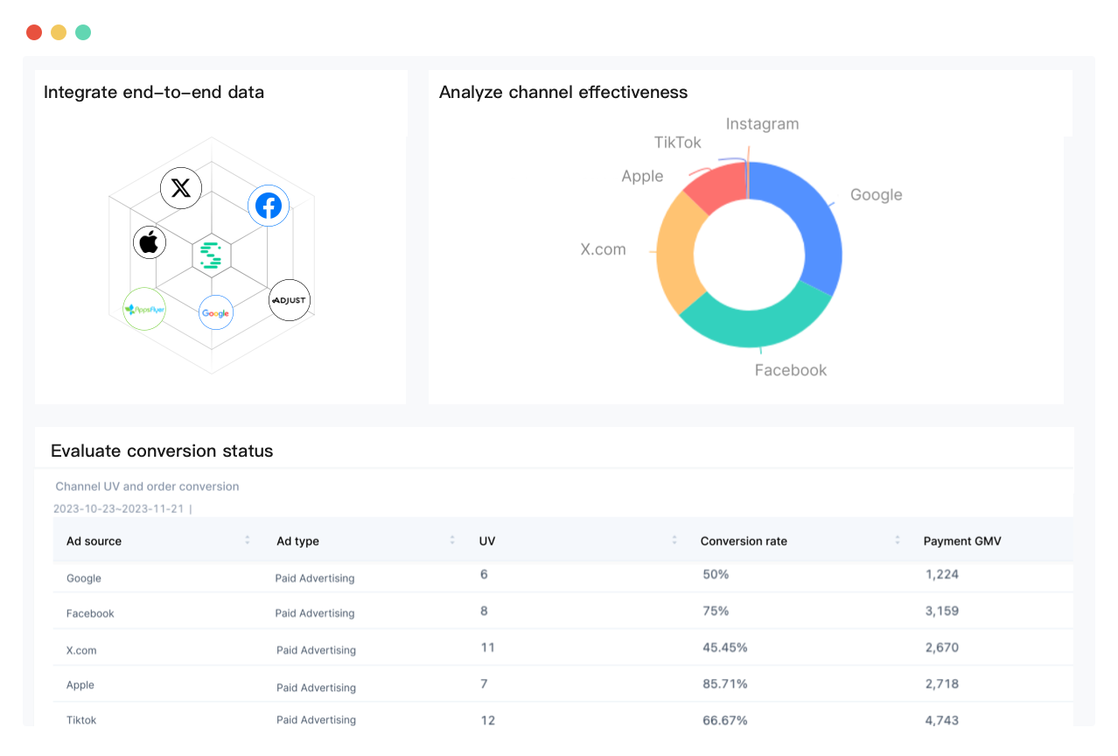Open the 2023-10-23~2023-11-21 date range selector
This screenshot has height=756, width=1118.
click(116, 508)
